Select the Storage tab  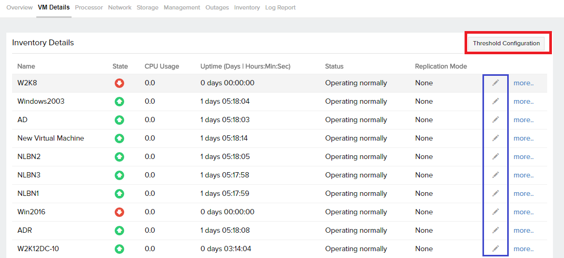[147, 7]
